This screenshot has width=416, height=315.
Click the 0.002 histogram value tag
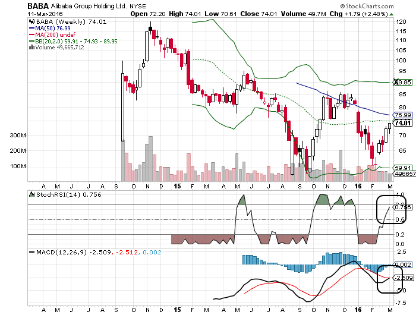click(404, 265)
